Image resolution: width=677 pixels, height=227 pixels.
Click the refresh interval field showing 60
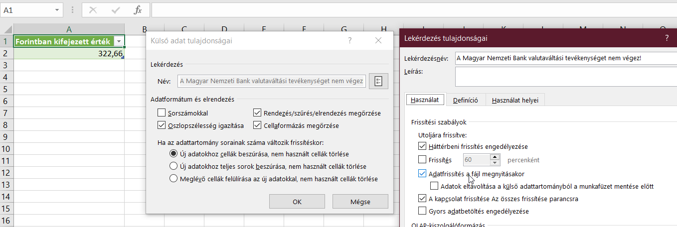pos(477,160)
